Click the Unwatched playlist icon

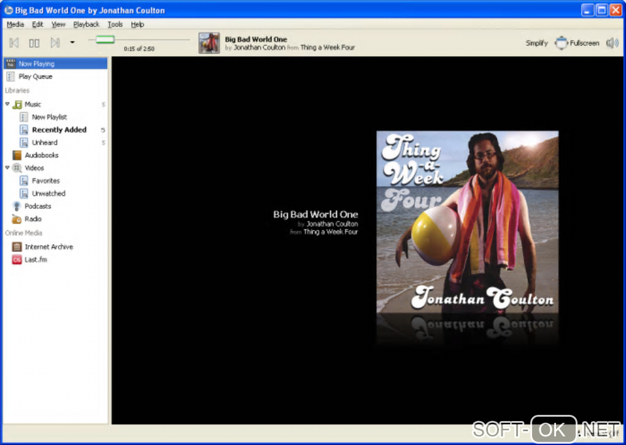point(24,194)
